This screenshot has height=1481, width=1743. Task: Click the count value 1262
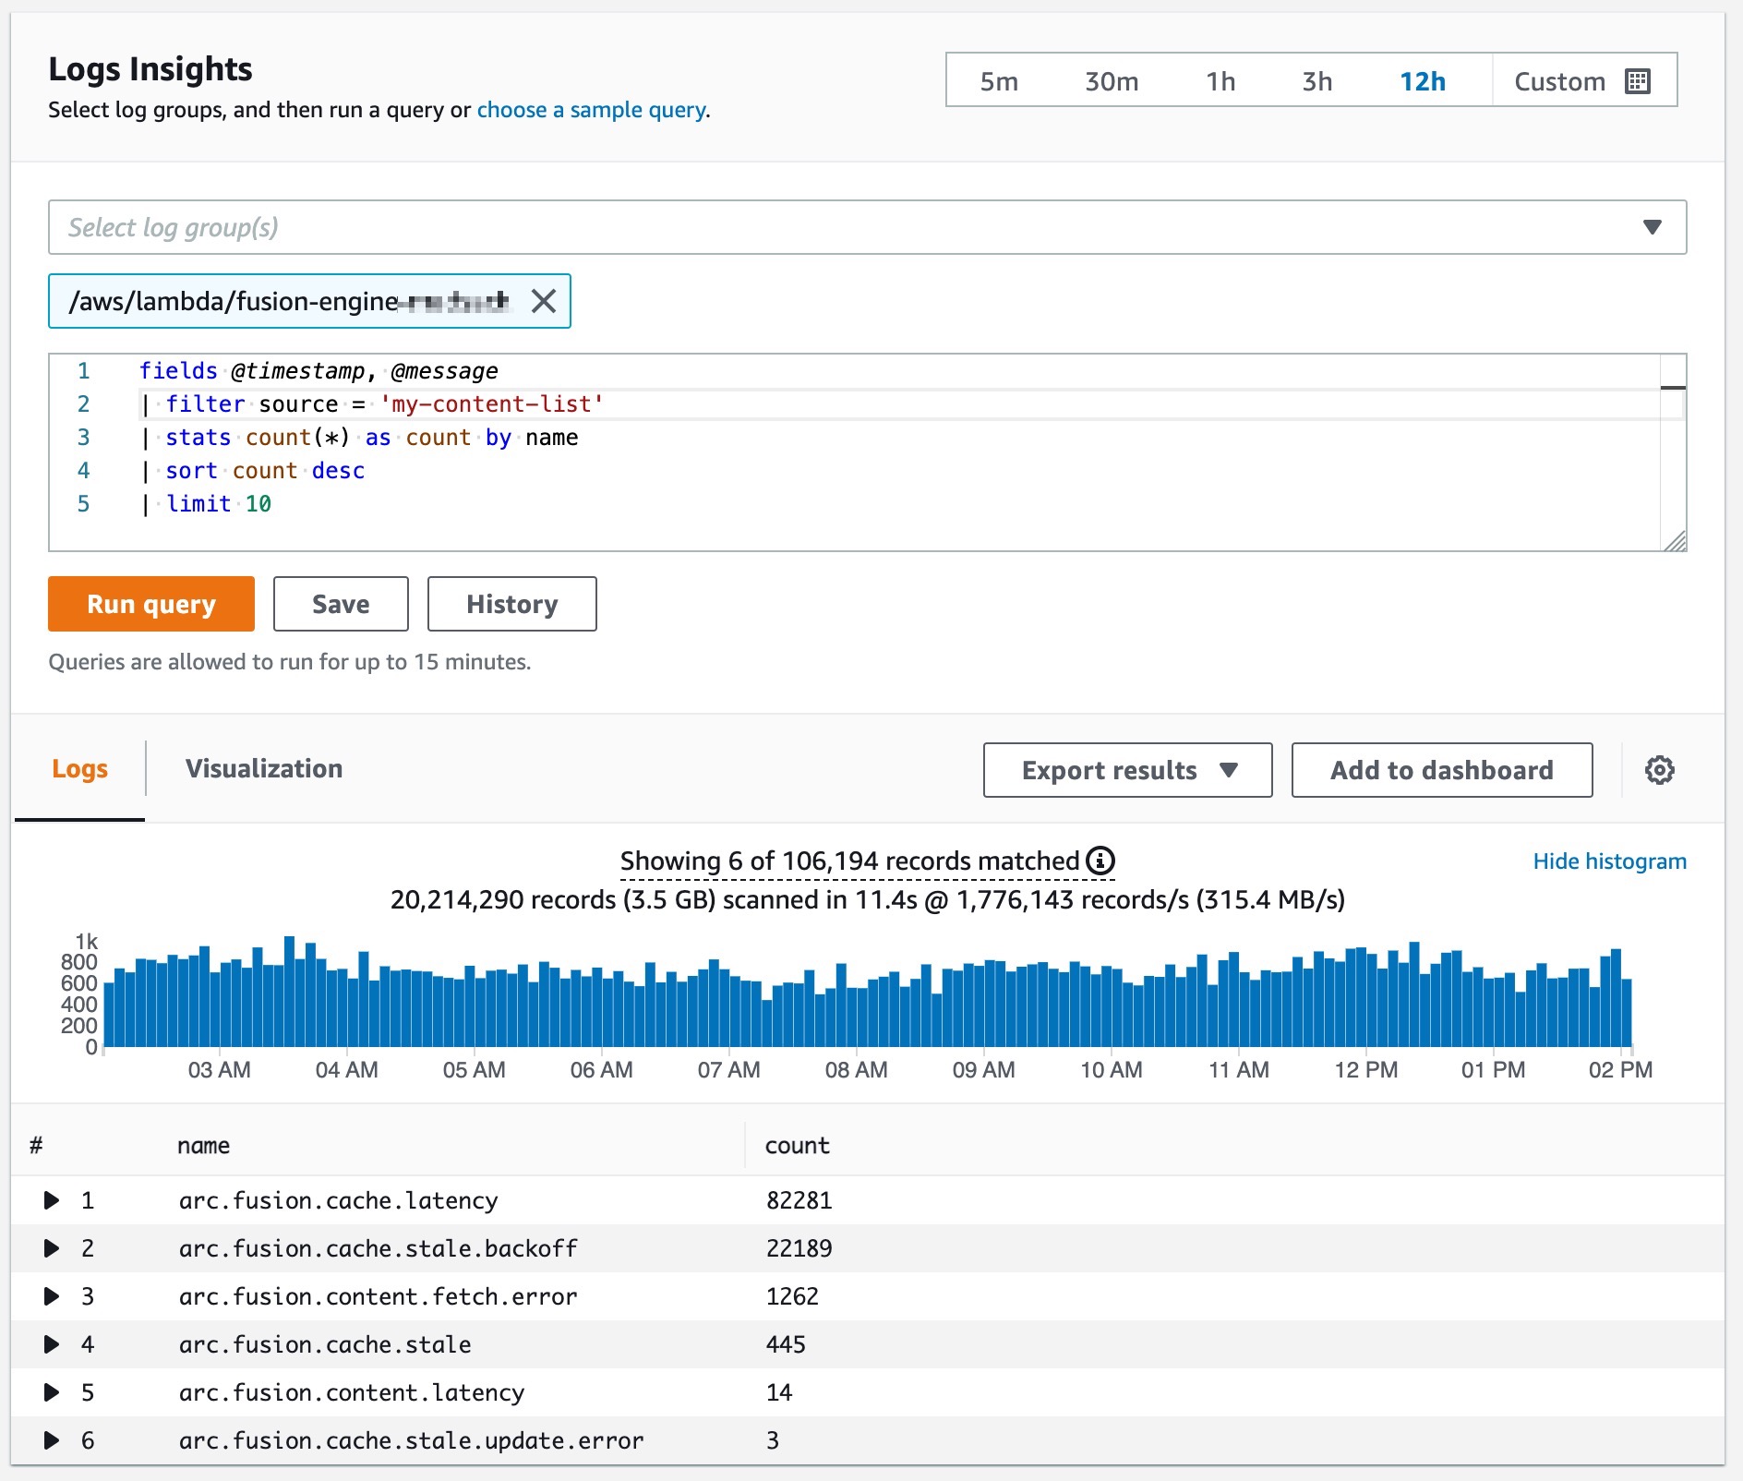point(792,1296)
